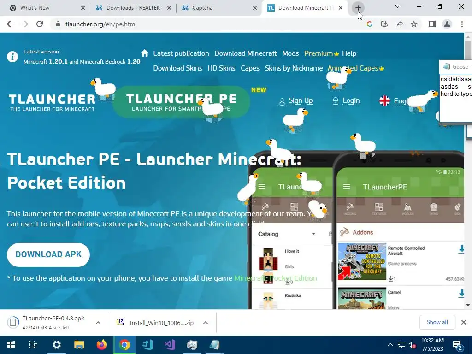Viewport: 472px width, 354px height.
Task: Go back to previous page
Action: click(10, 24)
